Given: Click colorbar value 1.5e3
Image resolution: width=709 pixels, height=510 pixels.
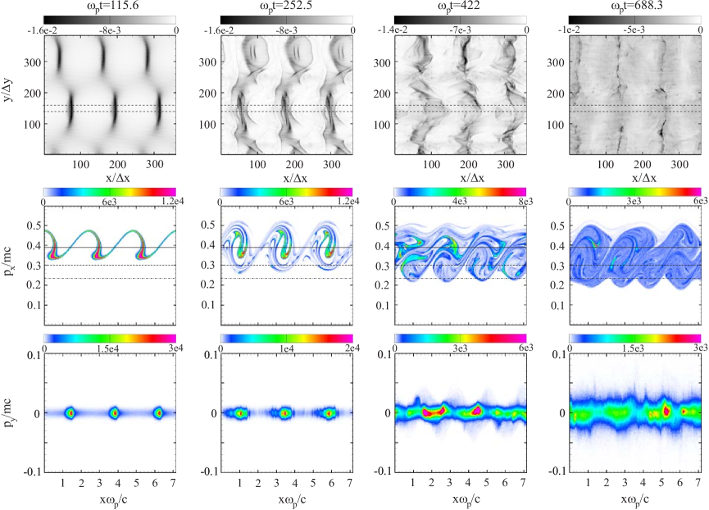Looking at the screenshot, I should click(635, 348).
